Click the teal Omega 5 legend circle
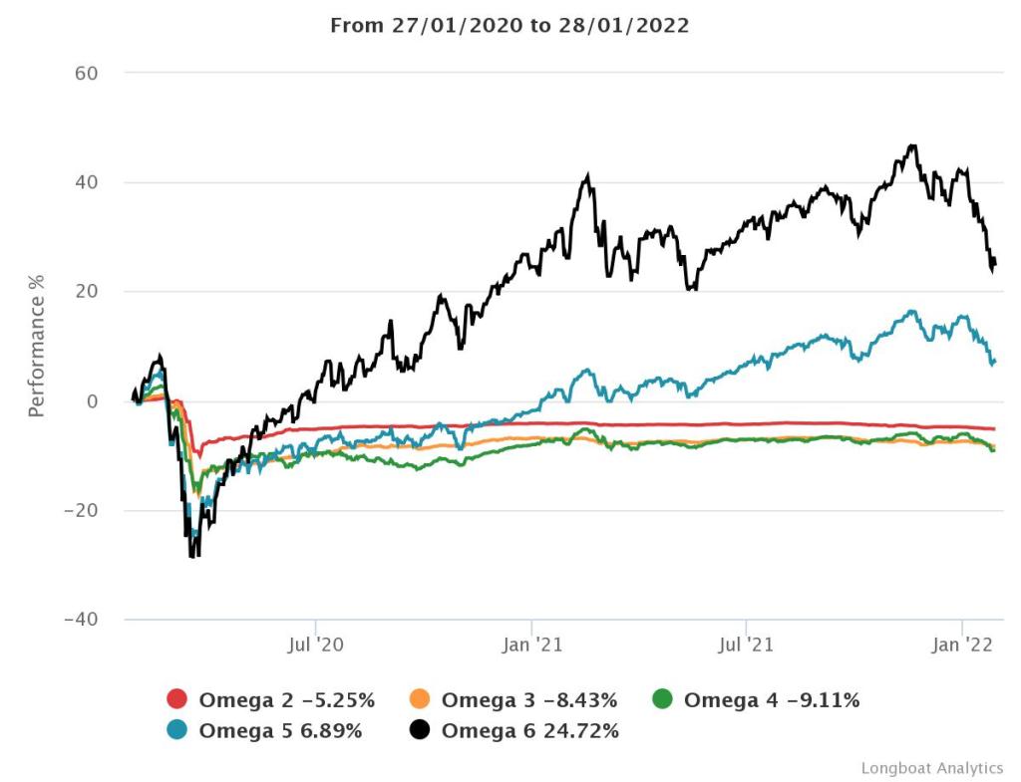The width and height of the screenshot is (1021, 782). tap(177, 730)
